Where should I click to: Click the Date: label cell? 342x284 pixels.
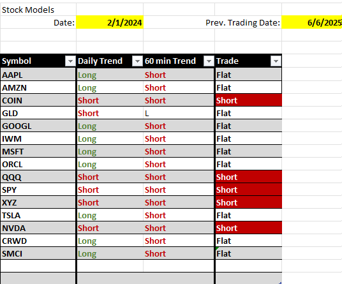38,22
